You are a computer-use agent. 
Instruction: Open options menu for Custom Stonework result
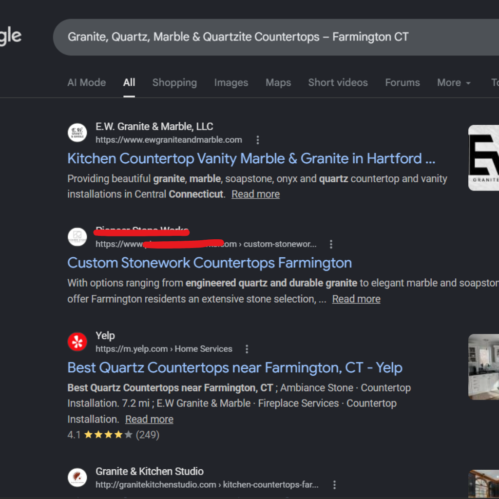[331, 245]
